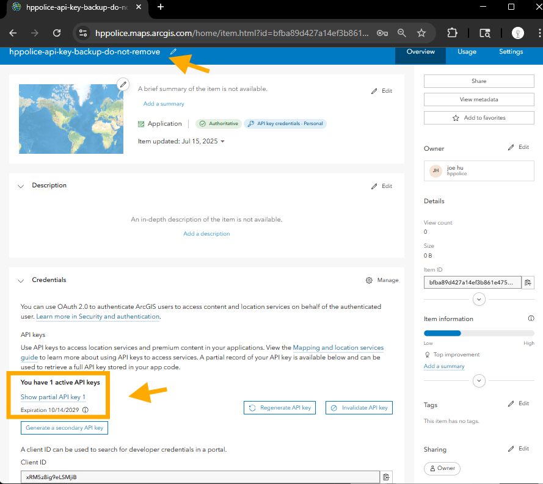Regenerate the API key
The width and height of the screenshot is (543, 484).
pos(280,408)
